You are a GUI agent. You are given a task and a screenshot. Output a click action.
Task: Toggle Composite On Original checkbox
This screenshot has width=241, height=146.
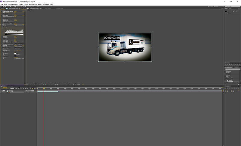pos(15,59)
